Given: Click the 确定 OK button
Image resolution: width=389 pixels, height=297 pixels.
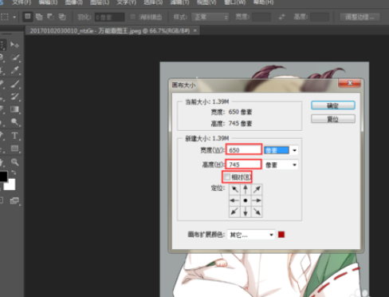Looking at the screenshot, I should coord(333,105).
